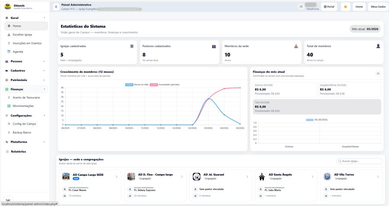
Task: Expand the Patrimônio section
Action: click(x=26, y=80)
